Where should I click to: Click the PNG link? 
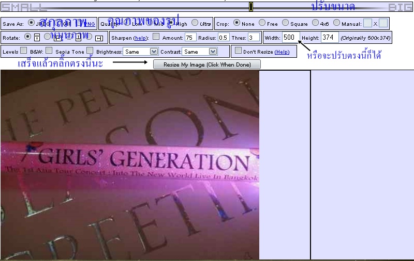click(90, 24)
